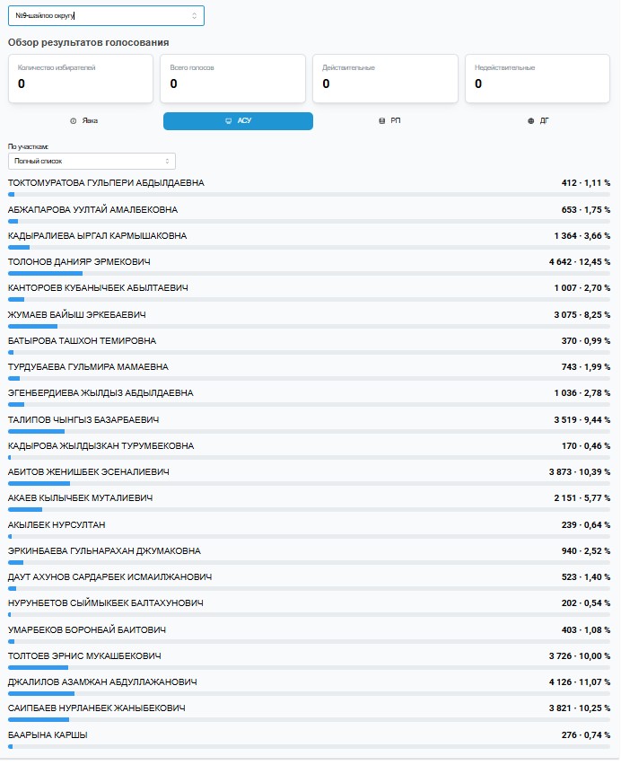Click the clock icon on the Явка tab
Image resolution: width=621 pixels, height=765 pixels.
(x=74, y=120)
